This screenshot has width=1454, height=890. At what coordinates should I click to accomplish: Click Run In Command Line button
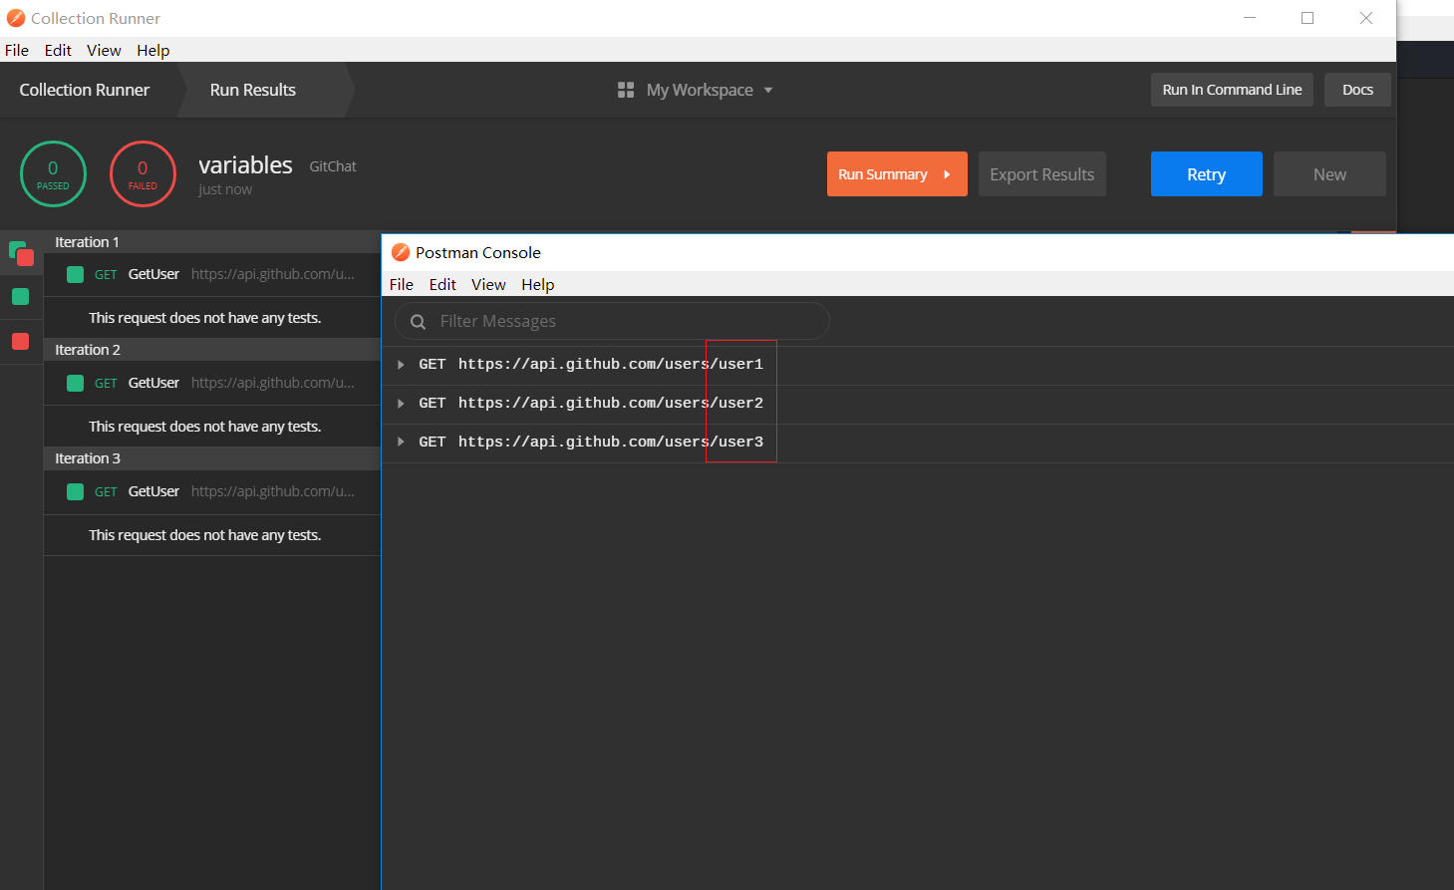click(1232, 90)
